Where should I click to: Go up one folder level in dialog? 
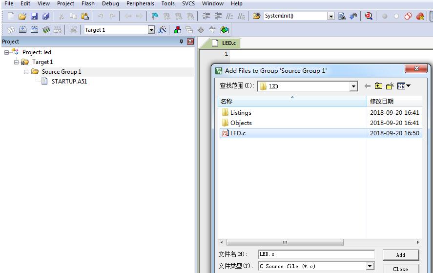pyautogui.click(x=378, y=86)
